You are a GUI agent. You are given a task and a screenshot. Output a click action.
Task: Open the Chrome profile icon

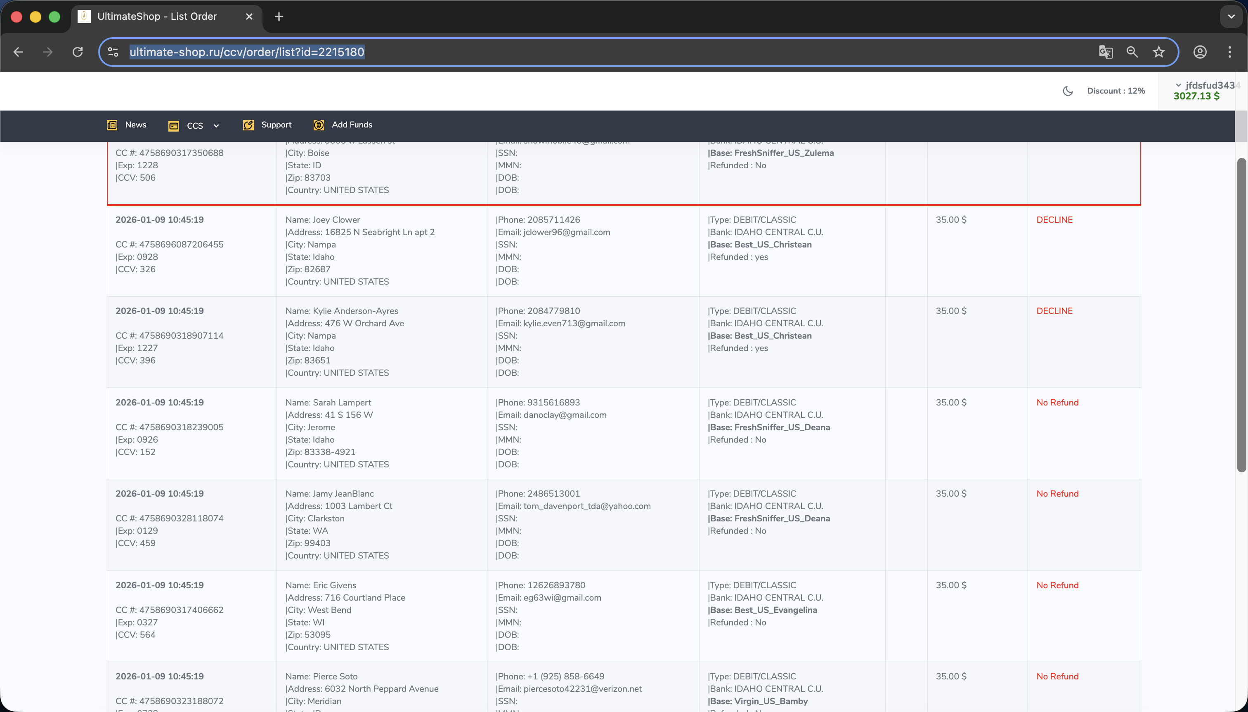pyautogui.click(x=1200, y=52)
